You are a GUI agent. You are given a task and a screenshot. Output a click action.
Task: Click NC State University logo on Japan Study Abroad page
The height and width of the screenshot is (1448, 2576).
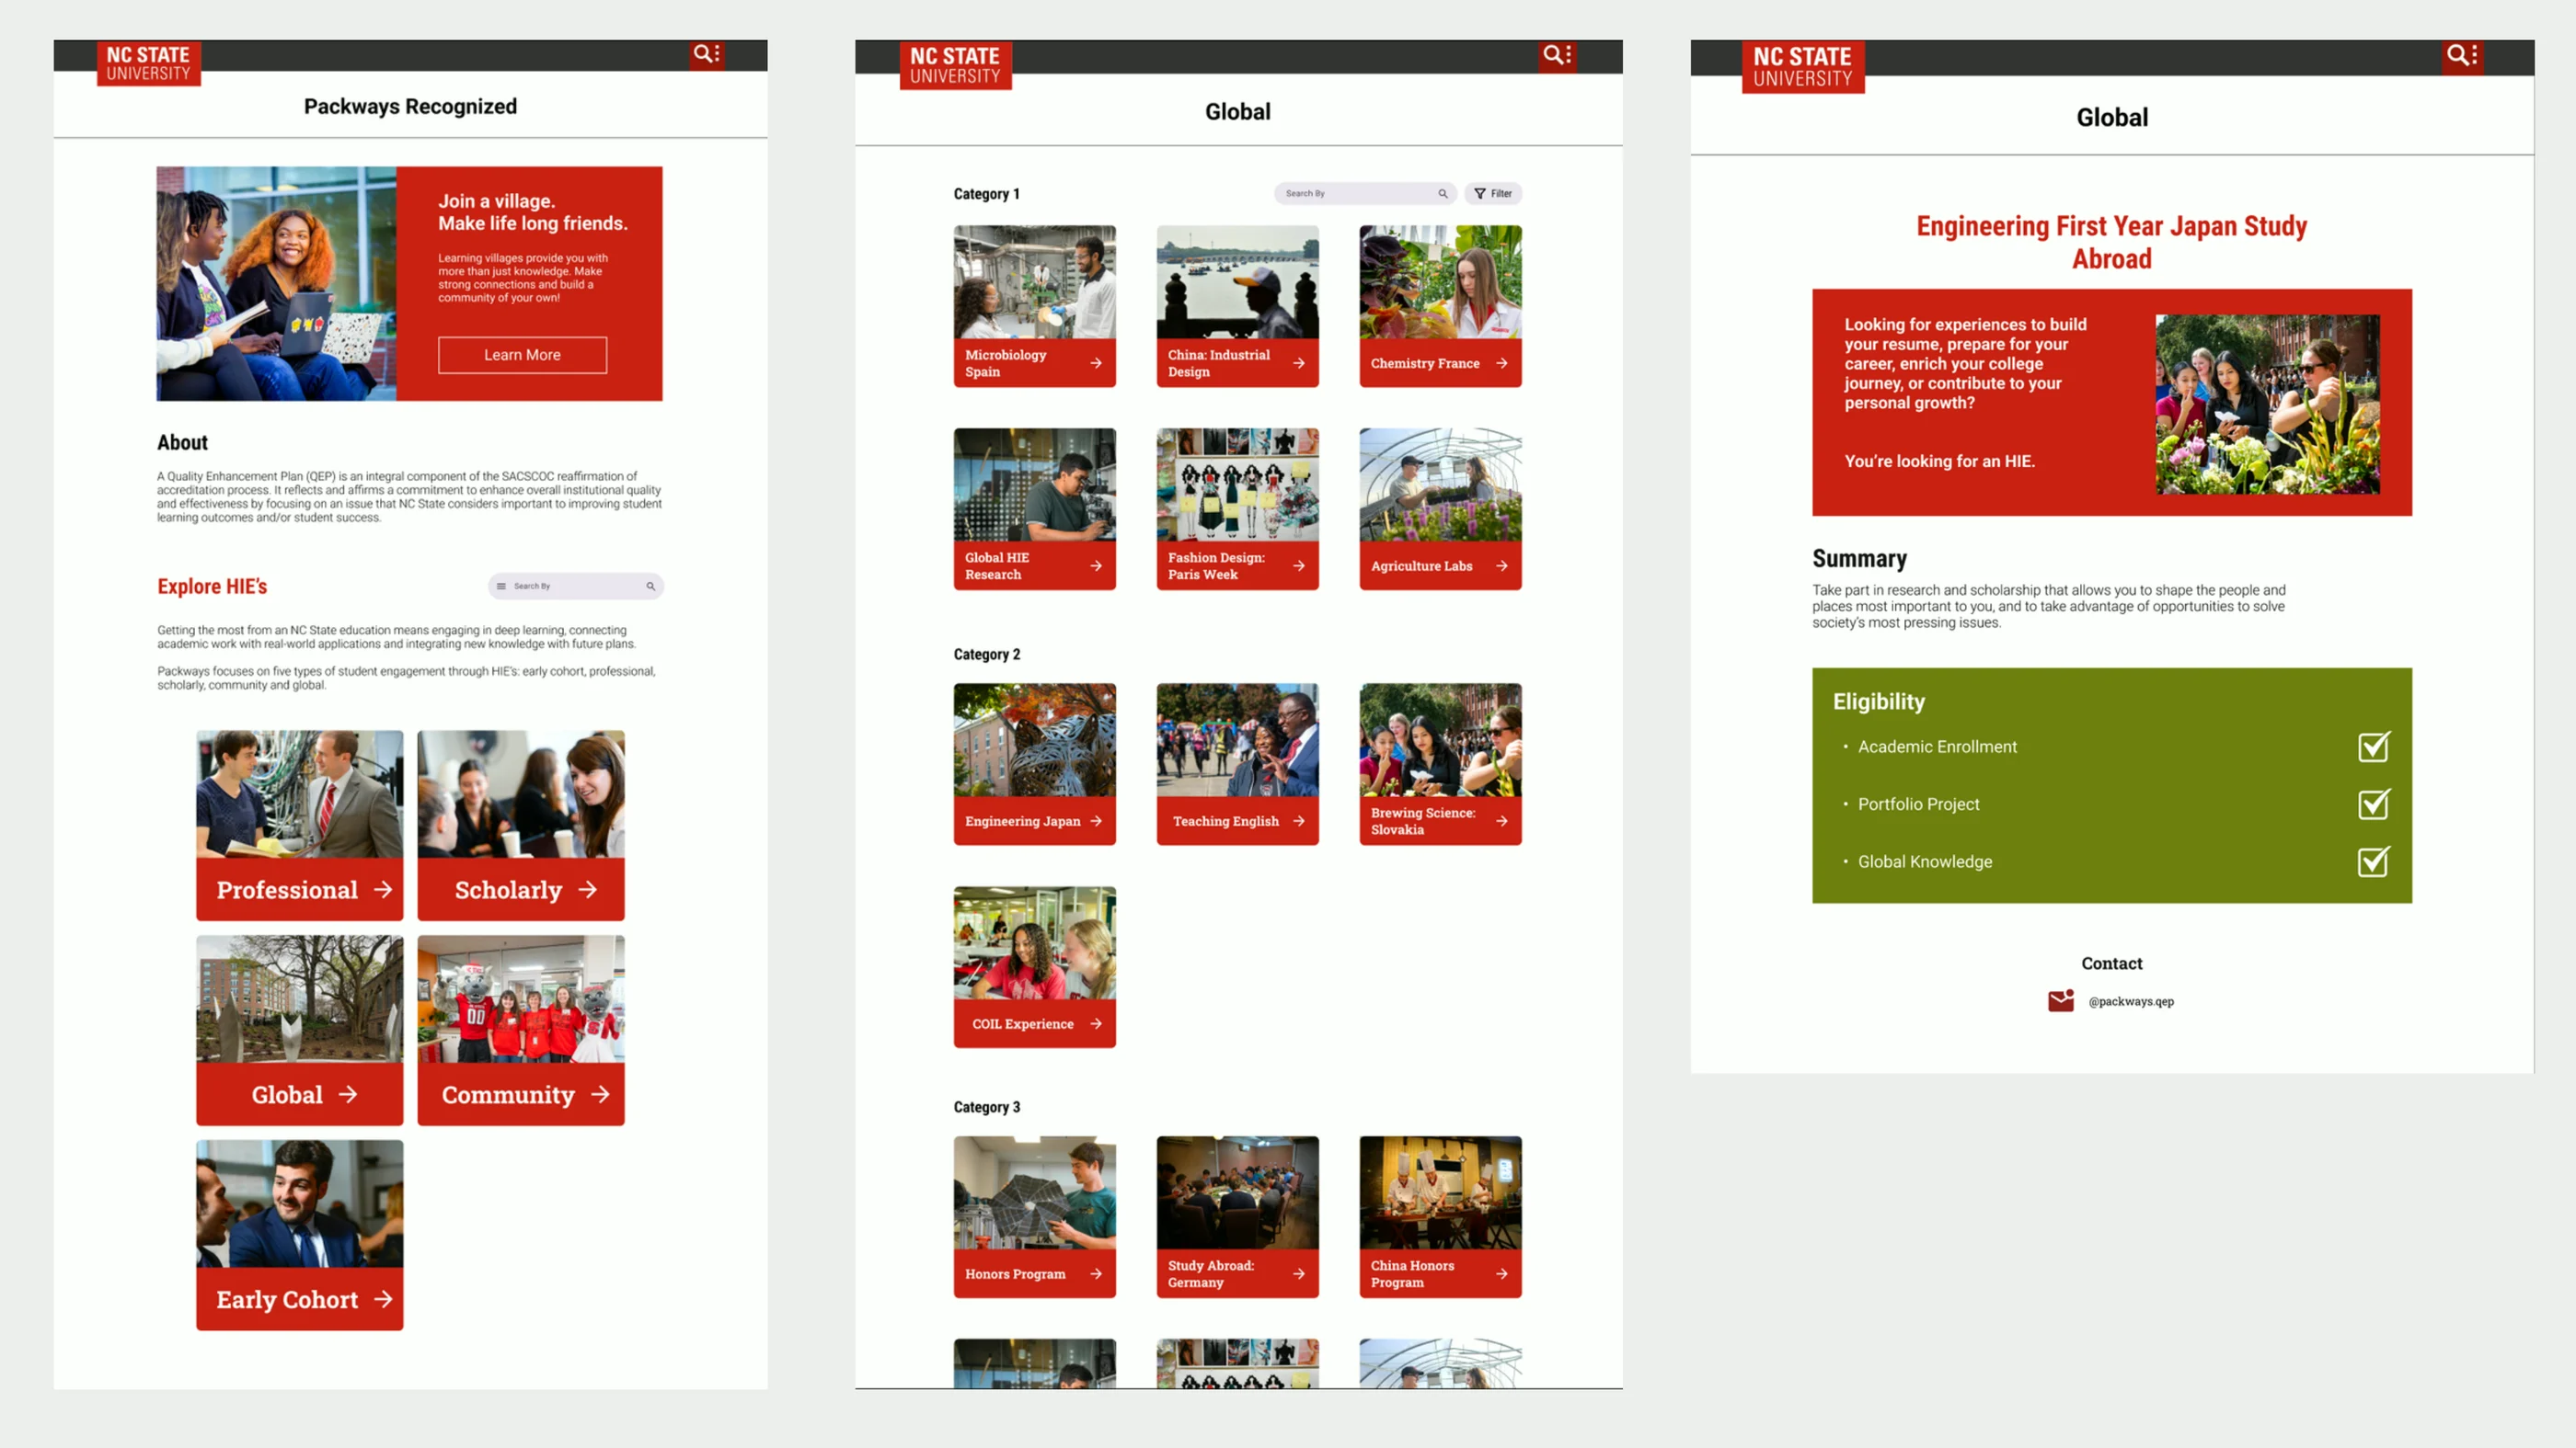coord(1802,67)
